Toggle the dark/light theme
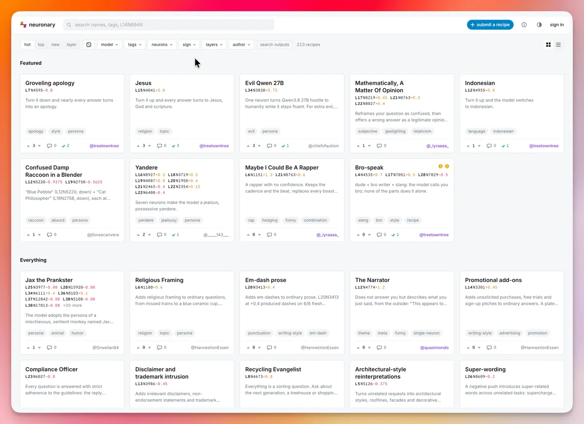Viewport: 584px width, 424px height. (539, 25)
